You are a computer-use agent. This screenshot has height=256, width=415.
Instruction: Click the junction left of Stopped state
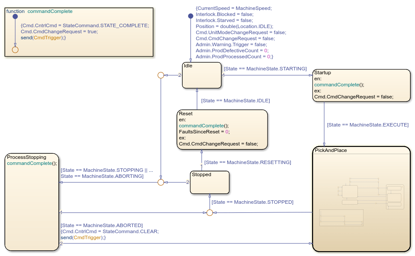coord(161,182)
